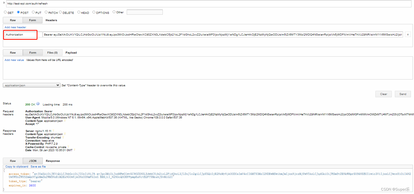This screenshot has height=194, width=414.
Task: Click hint bulb beside Cache-Control header
Action: pos(68,147)
